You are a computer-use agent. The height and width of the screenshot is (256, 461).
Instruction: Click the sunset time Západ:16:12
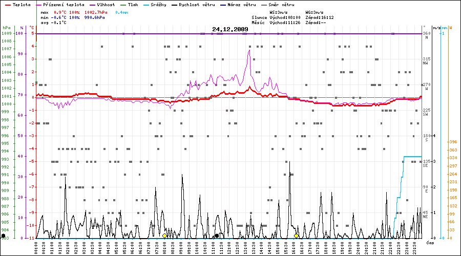tap(319, 17)
